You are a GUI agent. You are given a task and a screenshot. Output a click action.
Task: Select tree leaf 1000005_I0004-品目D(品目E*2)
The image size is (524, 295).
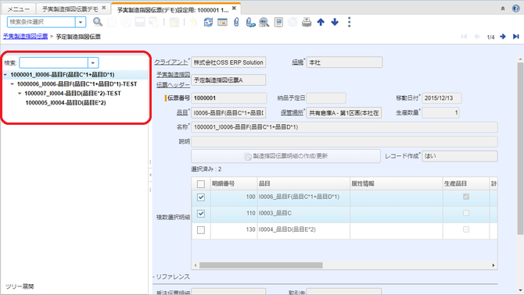pyautogui.click(x=66, y=103)
